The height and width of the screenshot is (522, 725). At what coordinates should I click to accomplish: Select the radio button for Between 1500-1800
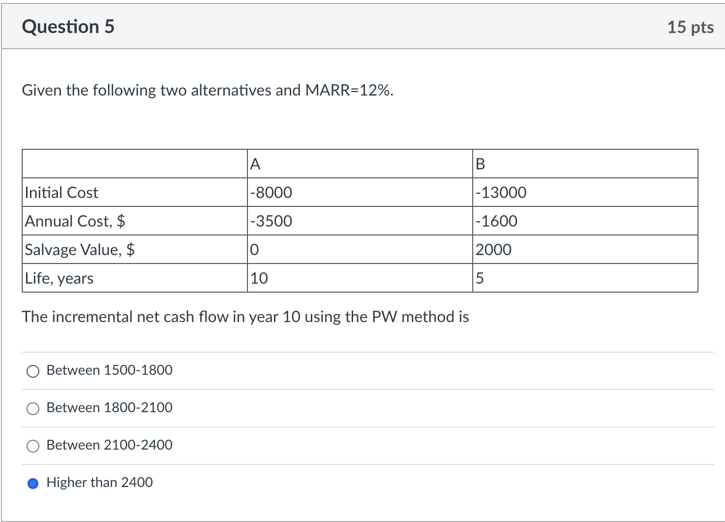pyautogui.click(x=32, y=371)
